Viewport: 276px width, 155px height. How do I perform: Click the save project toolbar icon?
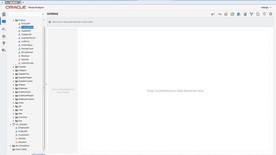(x=245, y=14)
